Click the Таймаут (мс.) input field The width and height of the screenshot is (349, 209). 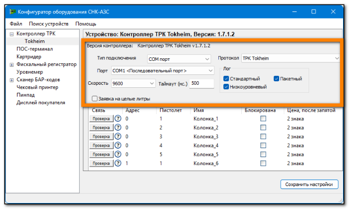tap(201, 83)
